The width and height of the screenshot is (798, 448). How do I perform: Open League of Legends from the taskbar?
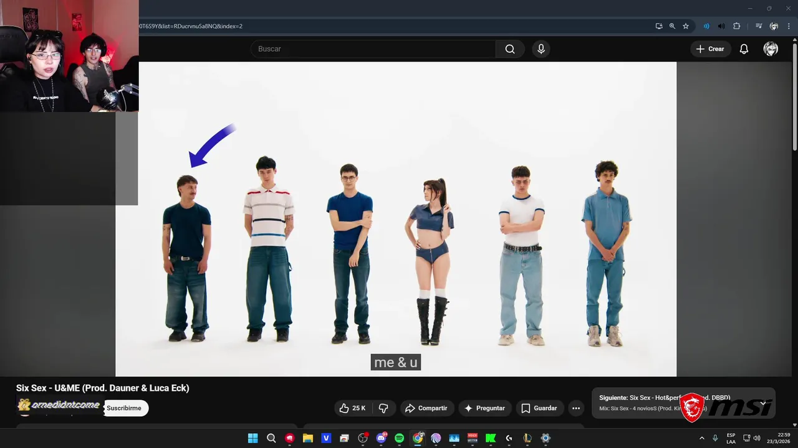(527, 438)
